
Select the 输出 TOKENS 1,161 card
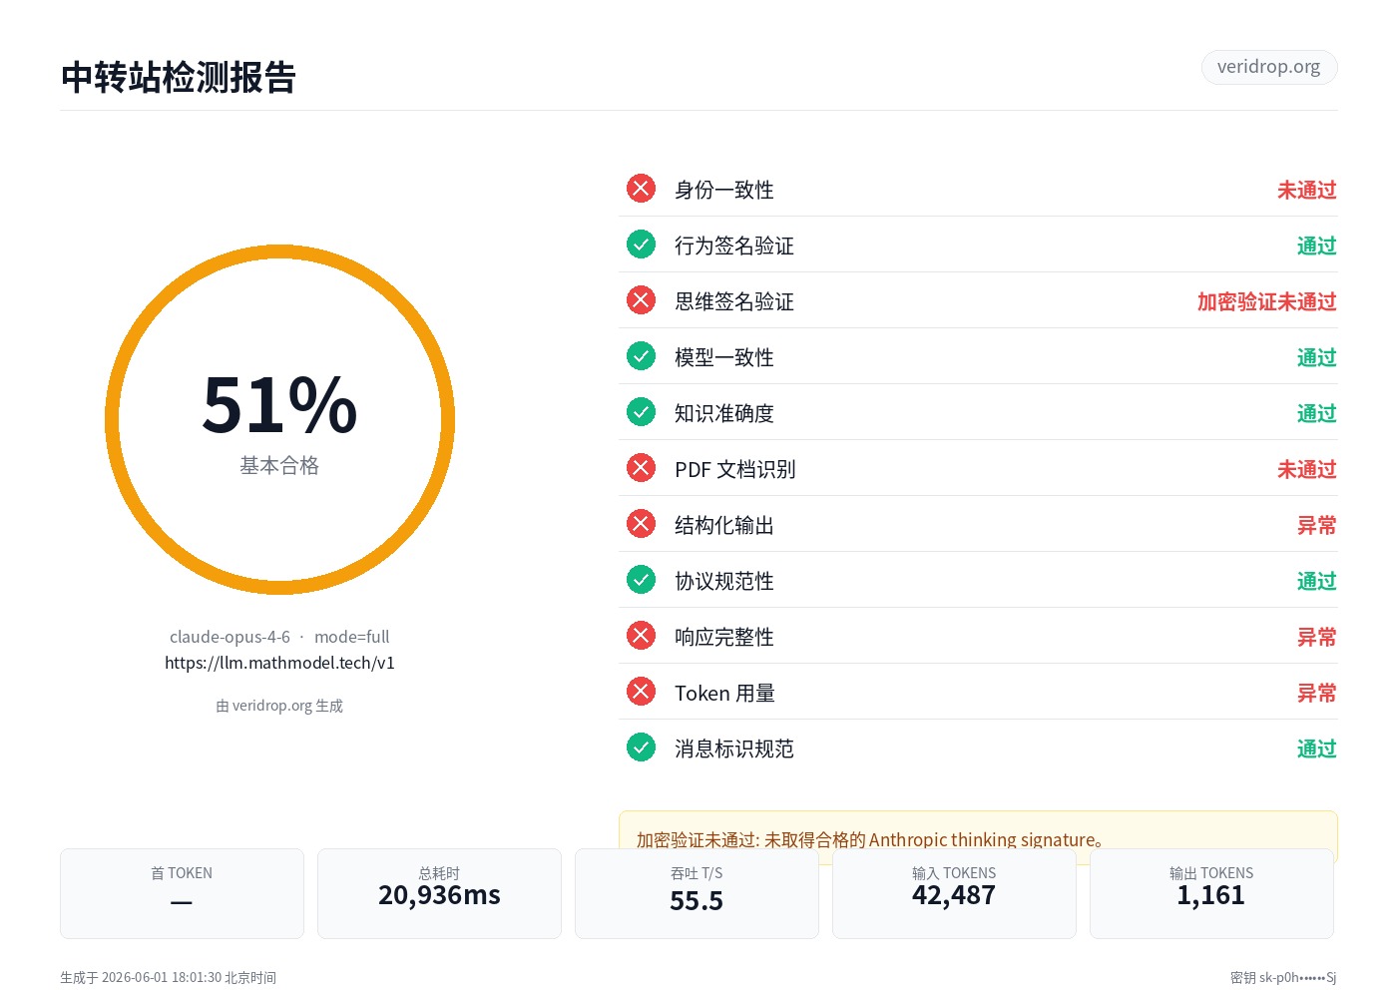1211,893
